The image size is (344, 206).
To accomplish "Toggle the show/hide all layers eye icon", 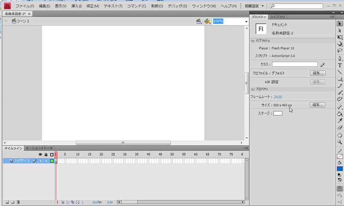I will [x=40, y=155].
